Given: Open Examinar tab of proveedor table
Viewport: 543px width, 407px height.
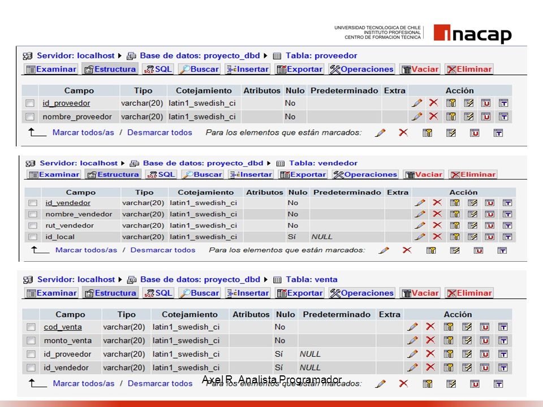Looking at the screenshot, I should tap(51, 69).
